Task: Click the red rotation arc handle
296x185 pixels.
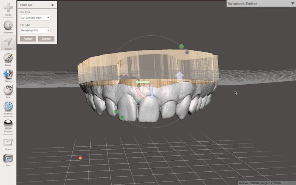Action: [x=140, y=93]
